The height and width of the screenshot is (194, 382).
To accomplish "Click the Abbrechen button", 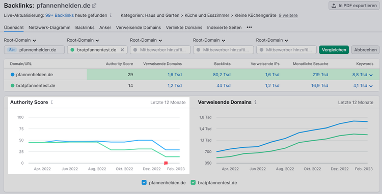I will coord(365,50).
